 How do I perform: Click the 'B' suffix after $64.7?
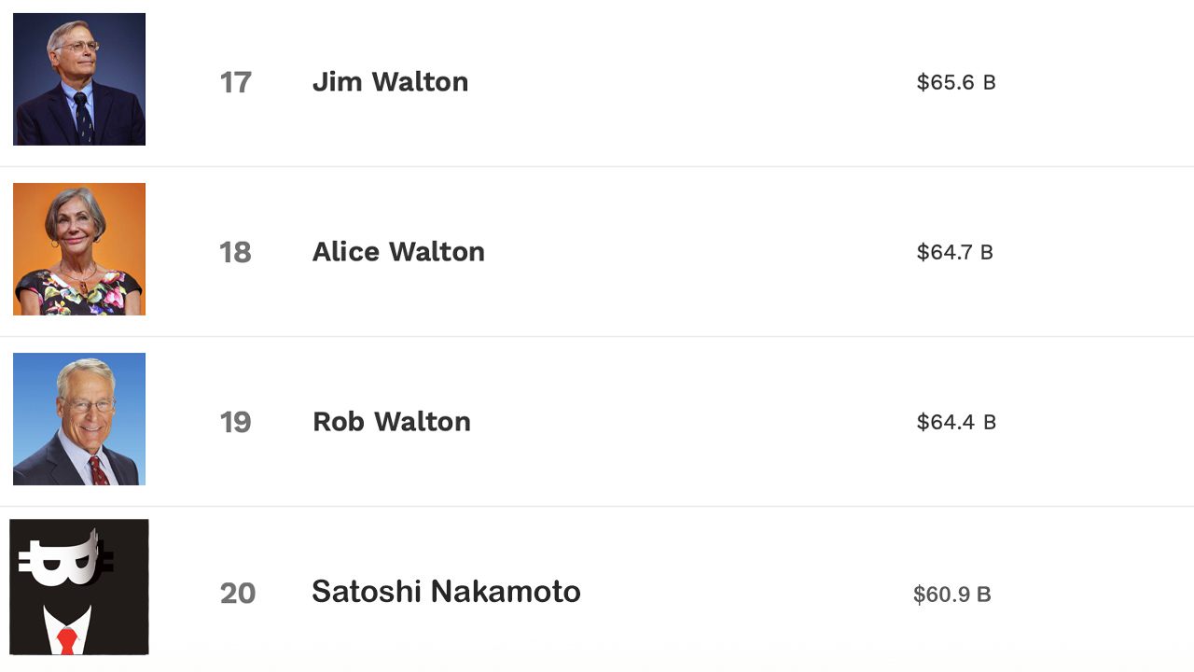pos(986,252)
